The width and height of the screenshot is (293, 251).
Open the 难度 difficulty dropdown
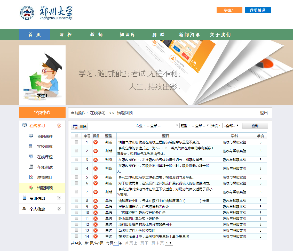[x=231, y=126]
